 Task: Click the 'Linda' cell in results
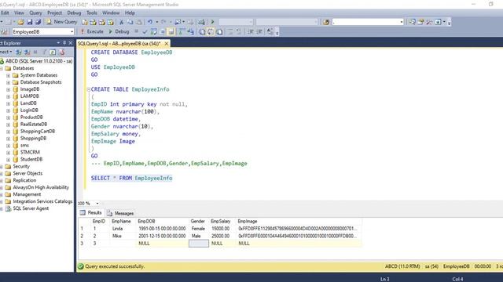(x=118, y=229)
